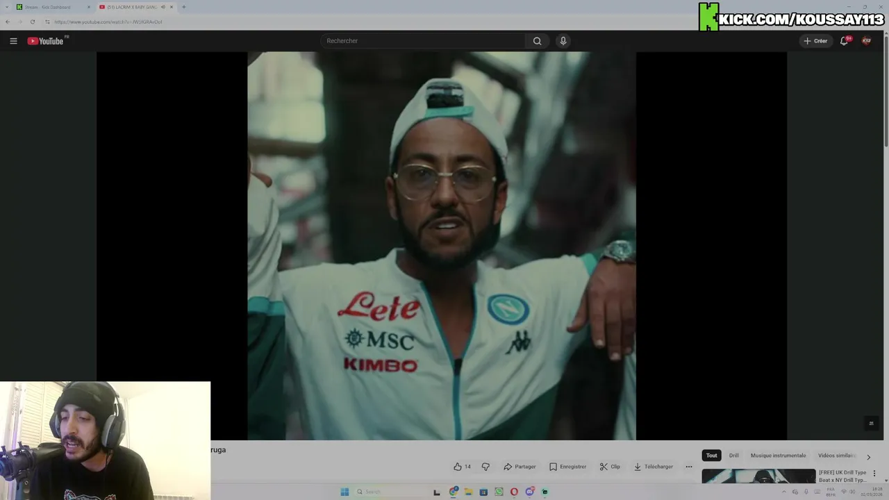The image size is (889, 500).
Task: Show hidden system tray icons
Action: click(784, 492)
